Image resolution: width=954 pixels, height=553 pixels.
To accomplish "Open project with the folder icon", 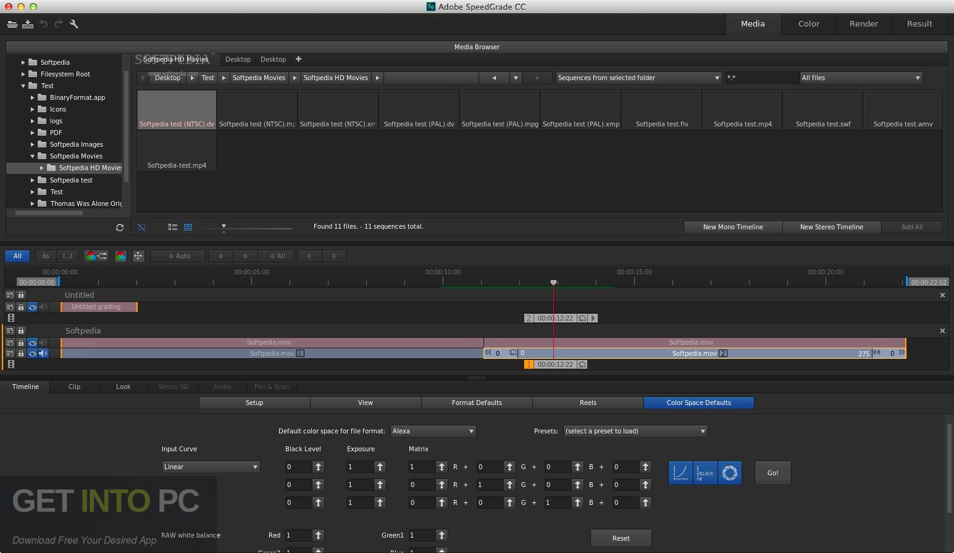I will tap(12, 24).
